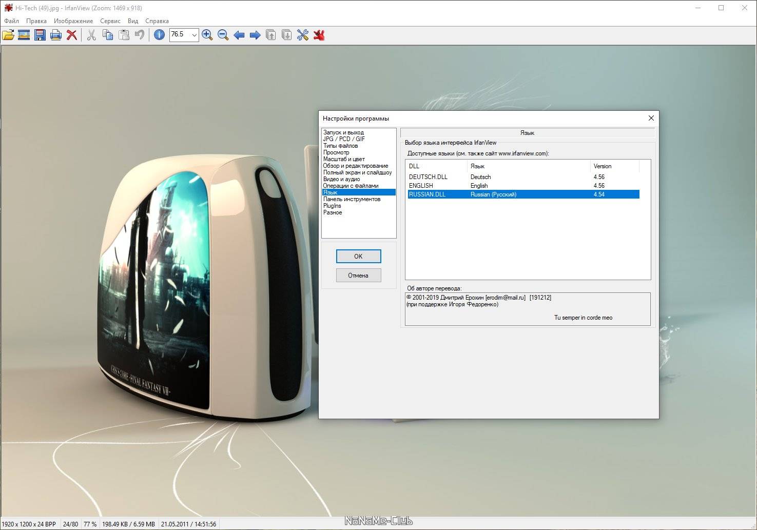Click the 24/80 status bar entry
757x530 pixels.
[x=70, y=524]
